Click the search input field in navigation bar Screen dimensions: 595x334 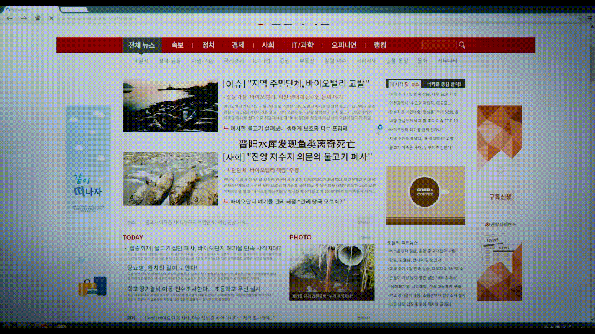(438, 45)
